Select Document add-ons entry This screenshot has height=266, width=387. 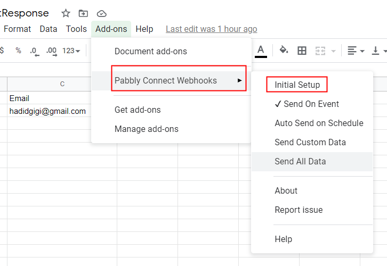[x=171, y=52]
